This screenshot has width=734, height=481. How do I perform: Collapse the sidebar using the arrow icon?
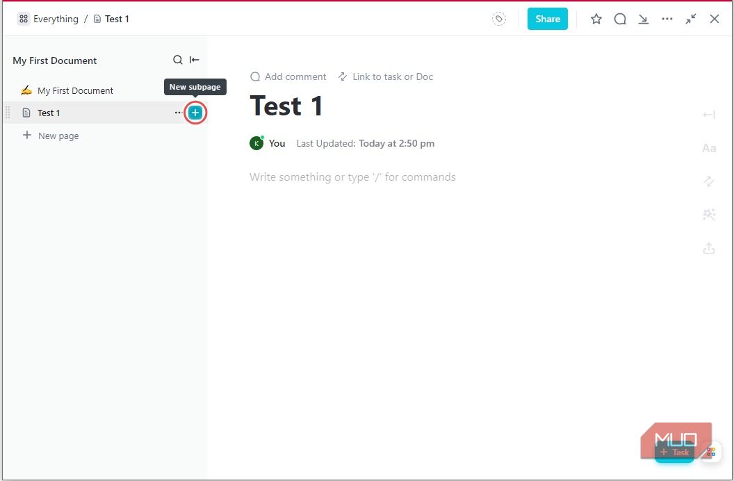tap(194, 60)
